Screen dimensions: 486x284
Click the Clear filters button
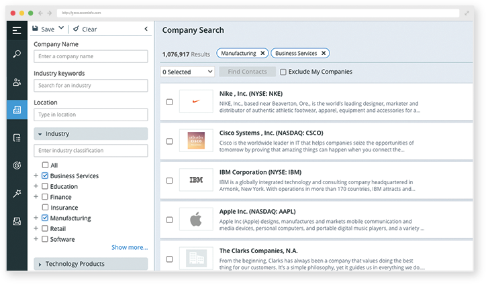(x=85, y=29)
